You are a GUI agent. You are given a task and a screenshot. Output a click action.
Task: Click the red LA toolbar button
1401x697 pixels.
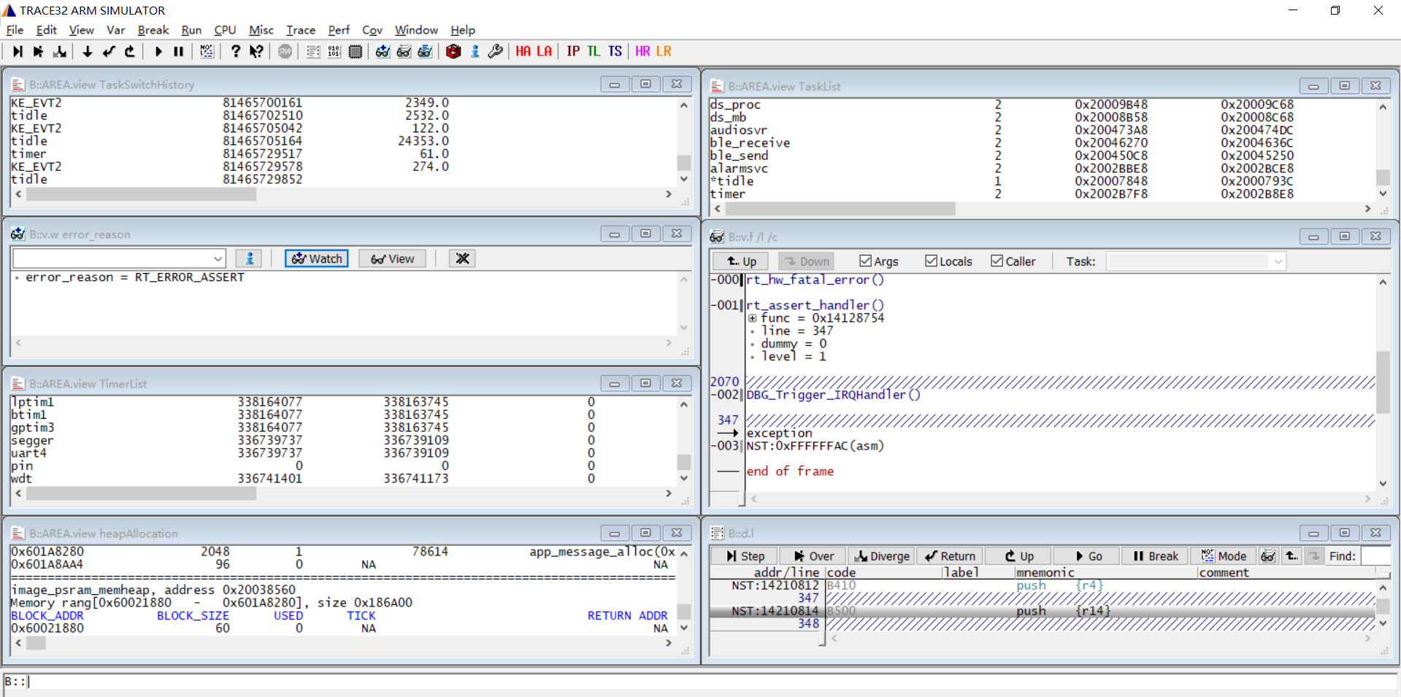[545, 51]
